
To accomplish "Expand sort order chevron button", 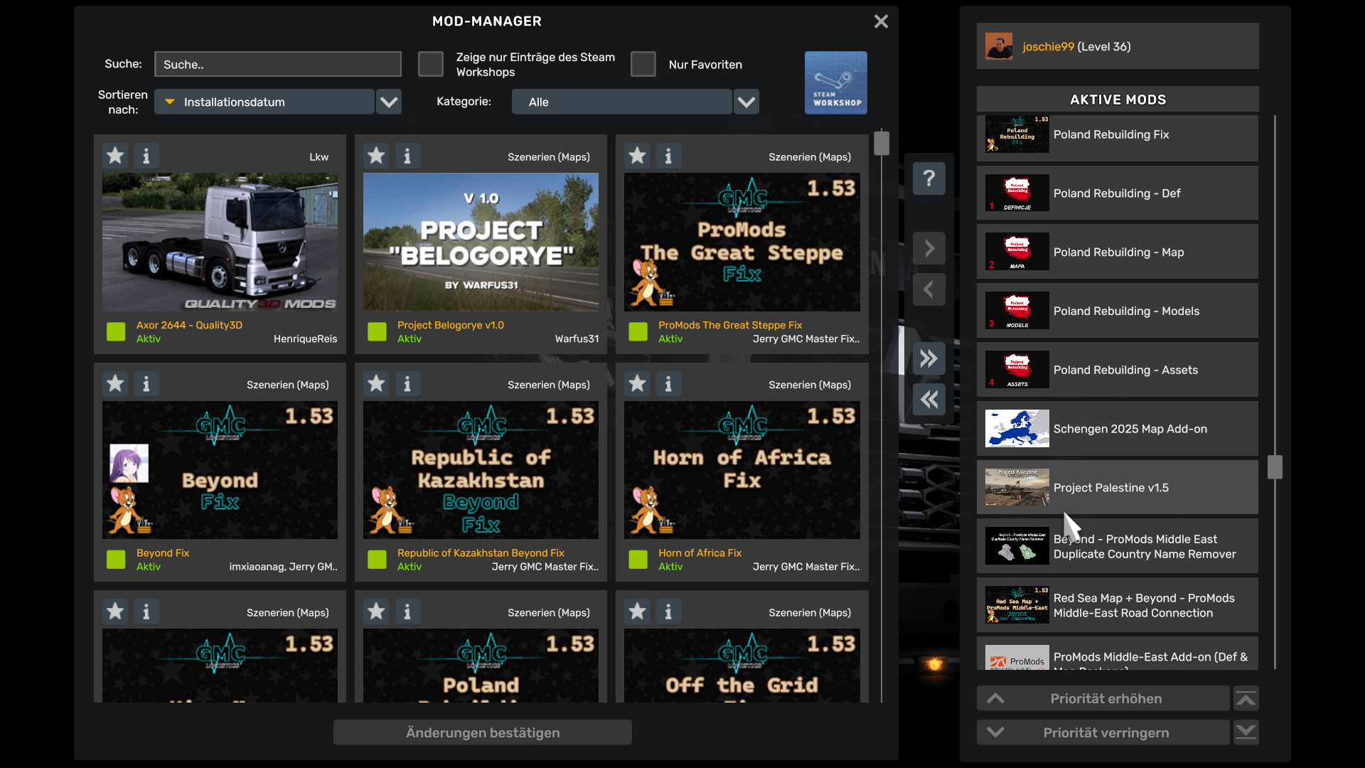I will tap(389, 102).
